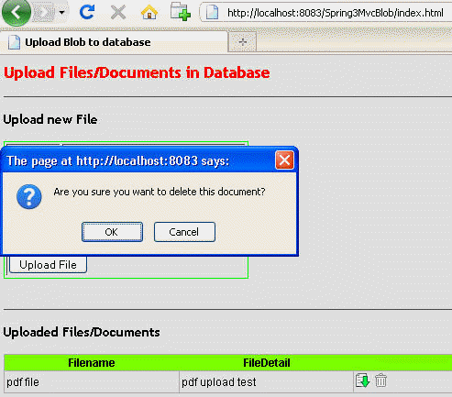Confirm deletion with the OK button
Screen dimensions: 452x397
click(112, 232)
